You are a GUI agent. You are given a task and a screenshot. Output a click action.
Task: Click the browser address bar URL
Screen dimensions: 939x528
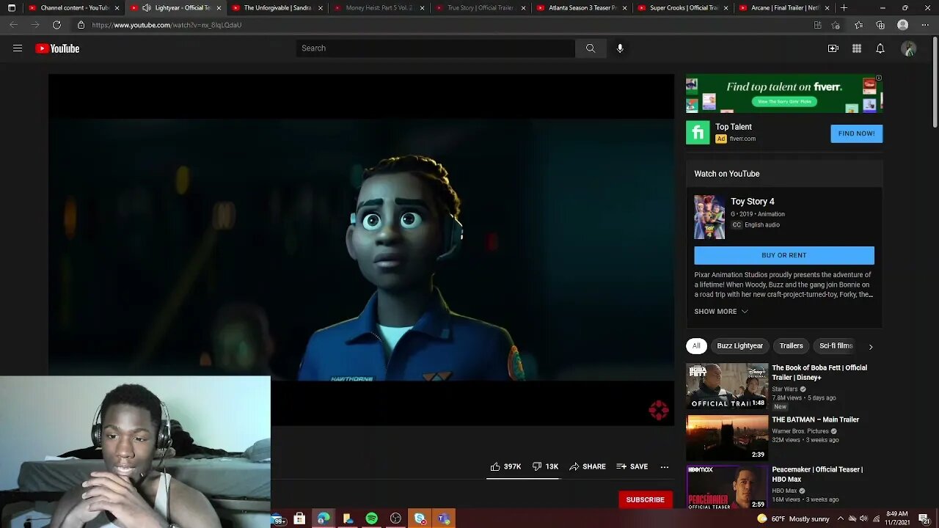(167, 25)
